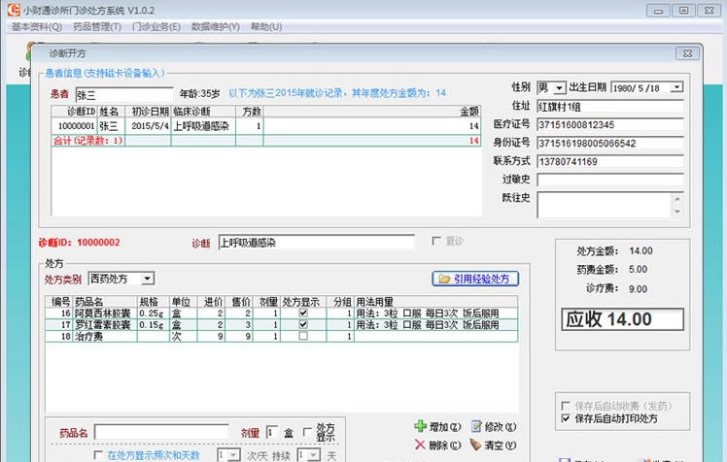
Task: Open the 基本资料(Q) menu
Action: pos(37,27)
